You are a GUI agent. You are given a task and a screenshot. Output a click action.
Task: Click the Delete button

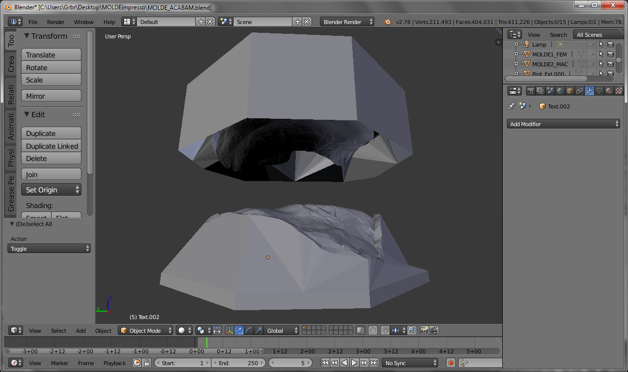51,158
